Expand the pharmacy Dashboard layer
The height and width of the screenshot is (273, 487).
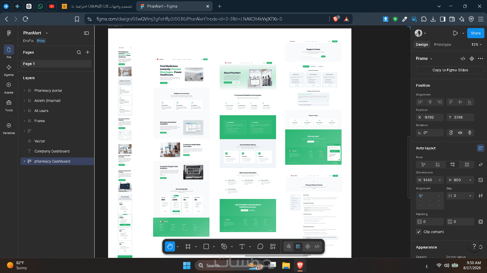(x=24, y=161)
